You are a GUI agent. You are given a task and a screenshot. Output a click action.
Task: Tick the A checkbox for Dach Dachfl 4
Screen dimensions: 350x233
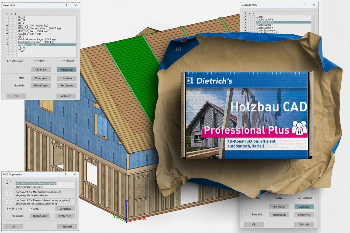tap(253, 28)
